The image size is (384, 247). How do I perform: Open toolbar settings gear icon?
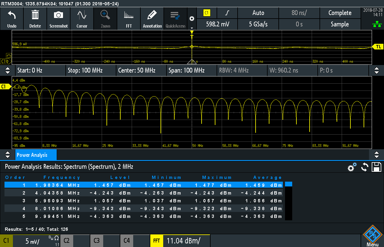[192, 19]
